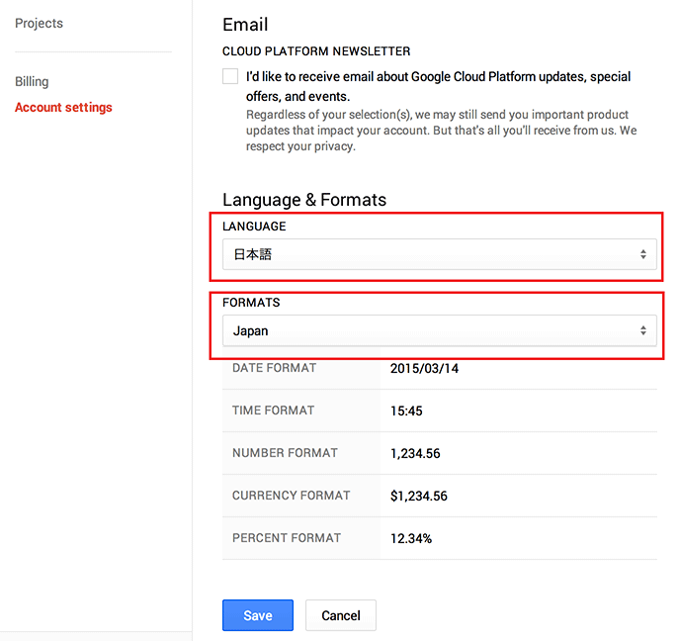Click the newsletter opt-in label text
The image size is (678, 641).
(x=438, y=86)
